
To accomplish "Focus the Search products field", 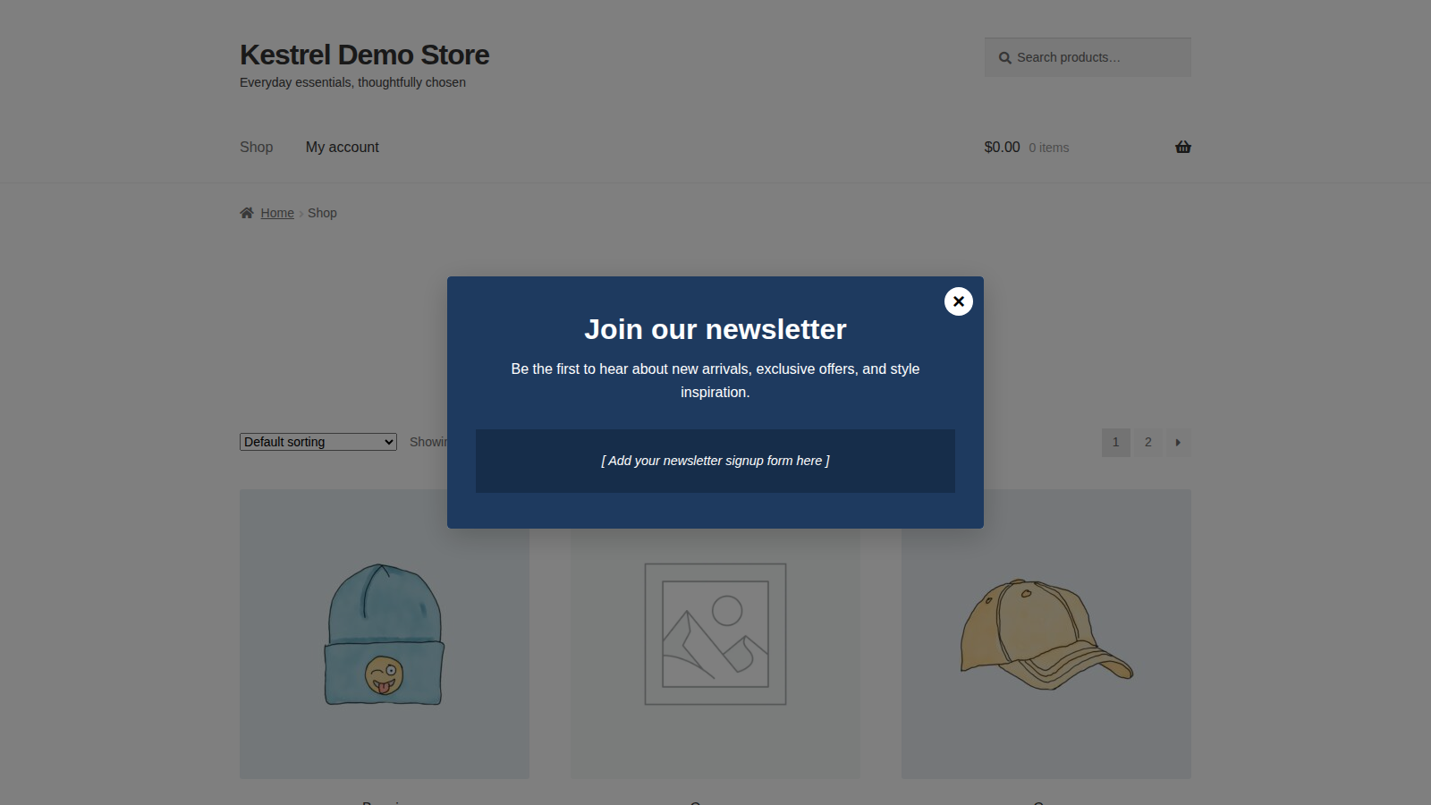I will pyautogui.click(x=1088, y=57).
